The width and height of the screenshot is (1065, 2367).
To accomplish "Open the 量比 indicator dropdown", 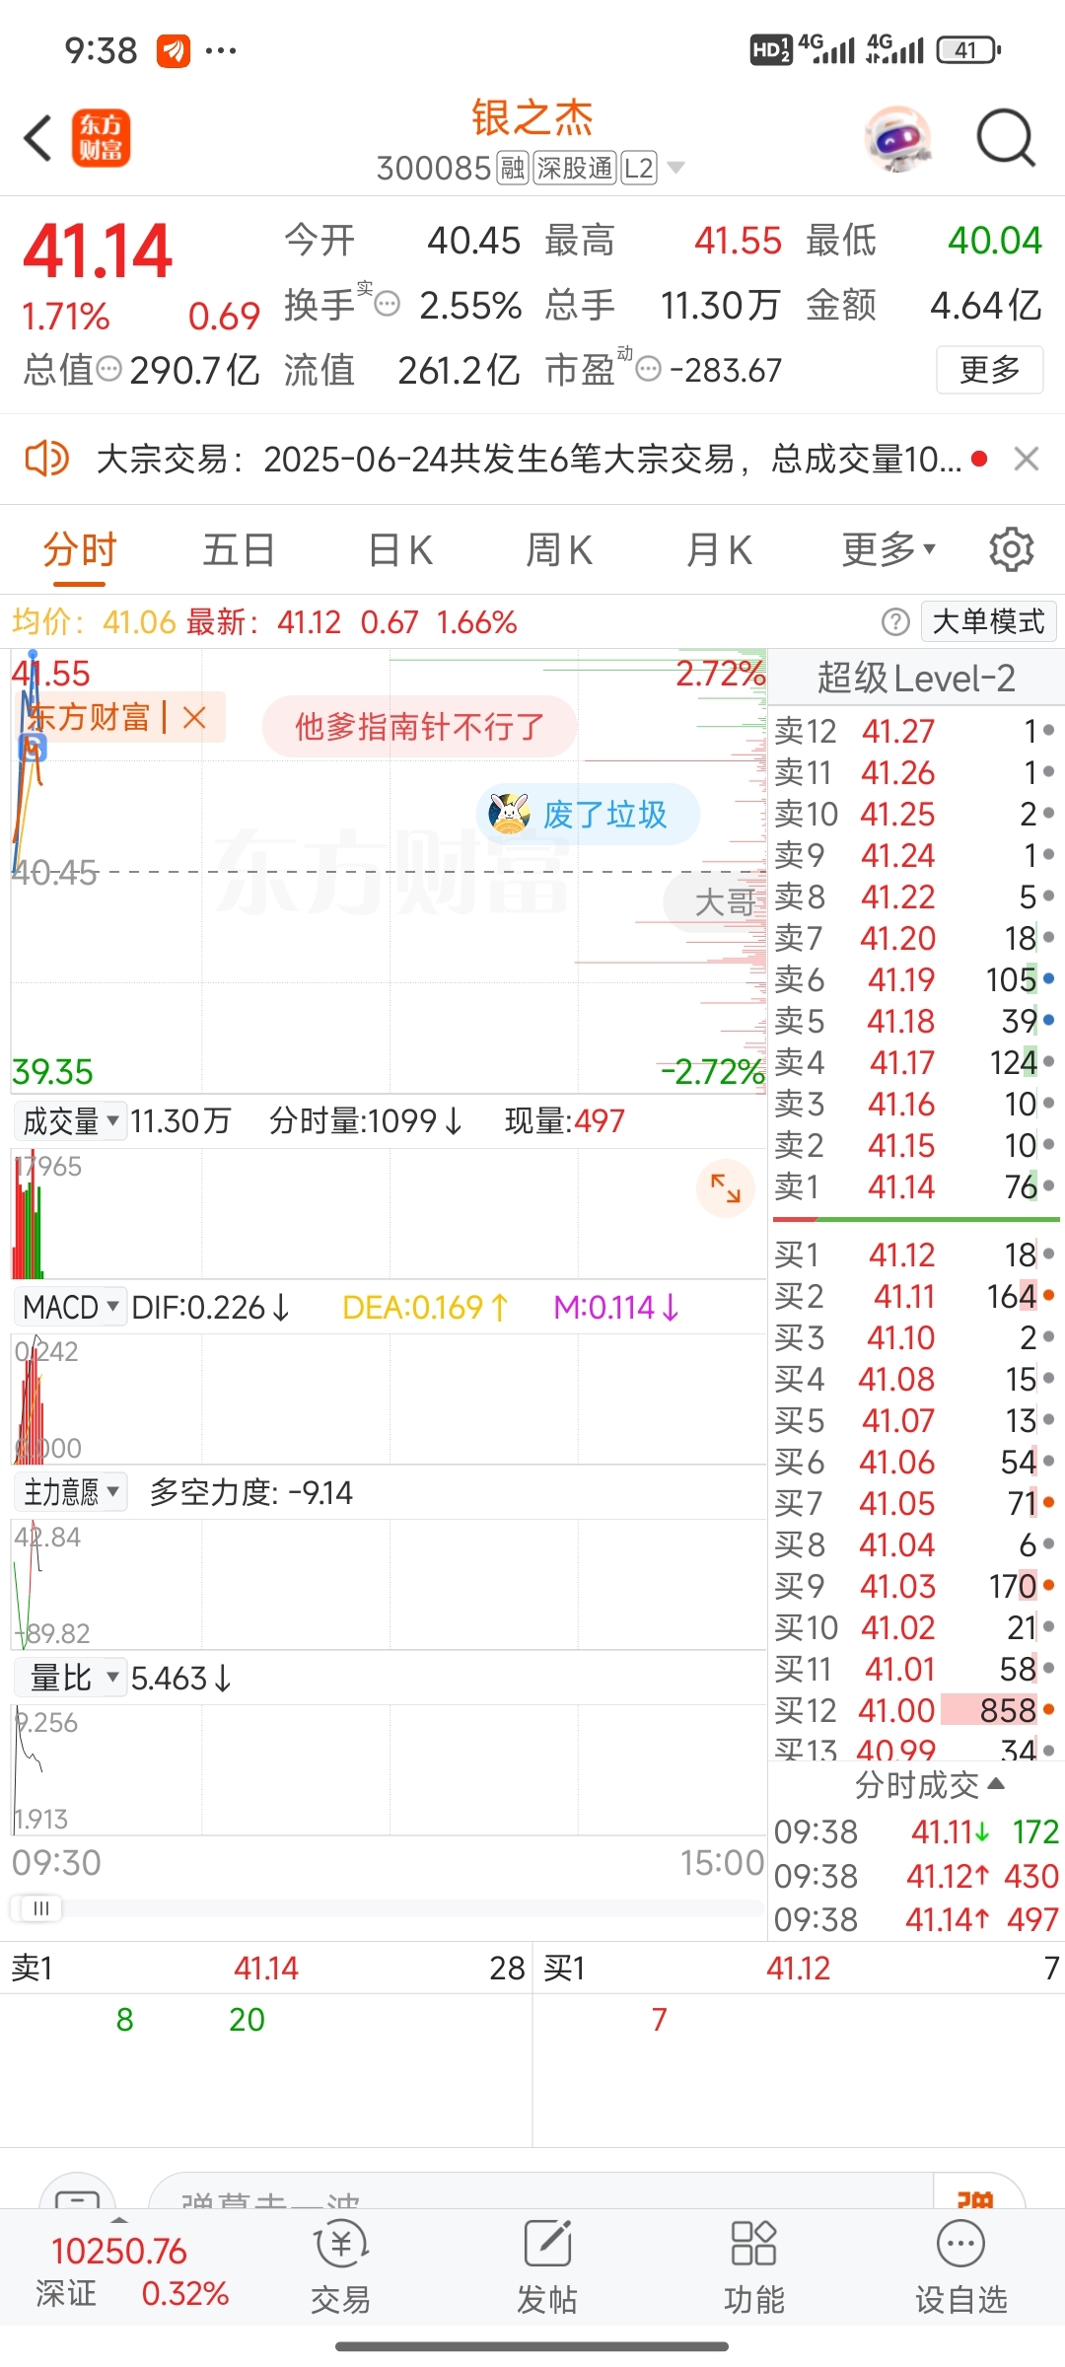I will click(x=70, y=1678).
